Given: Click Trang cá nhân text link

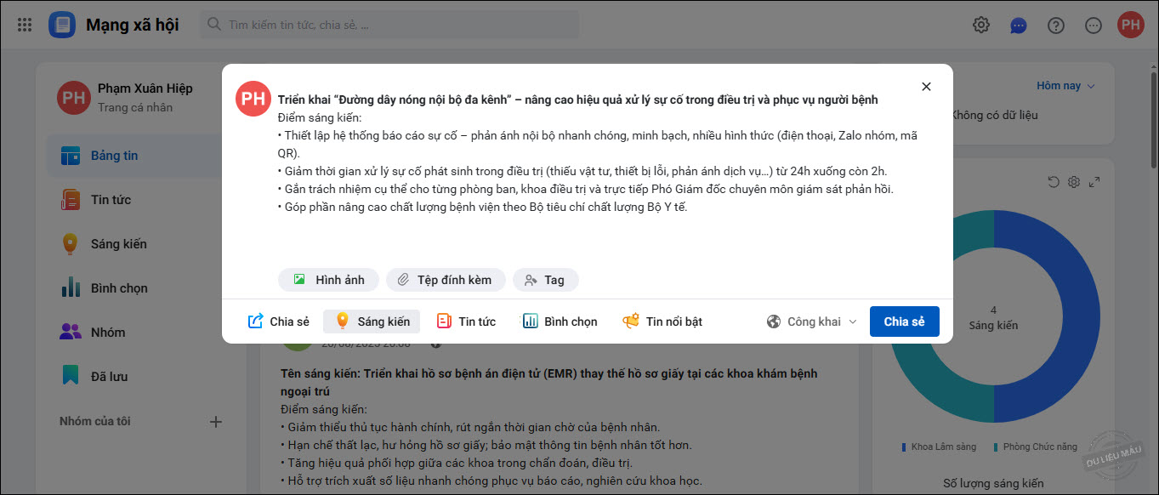Looking at the screenshot, I should [135, 107].
